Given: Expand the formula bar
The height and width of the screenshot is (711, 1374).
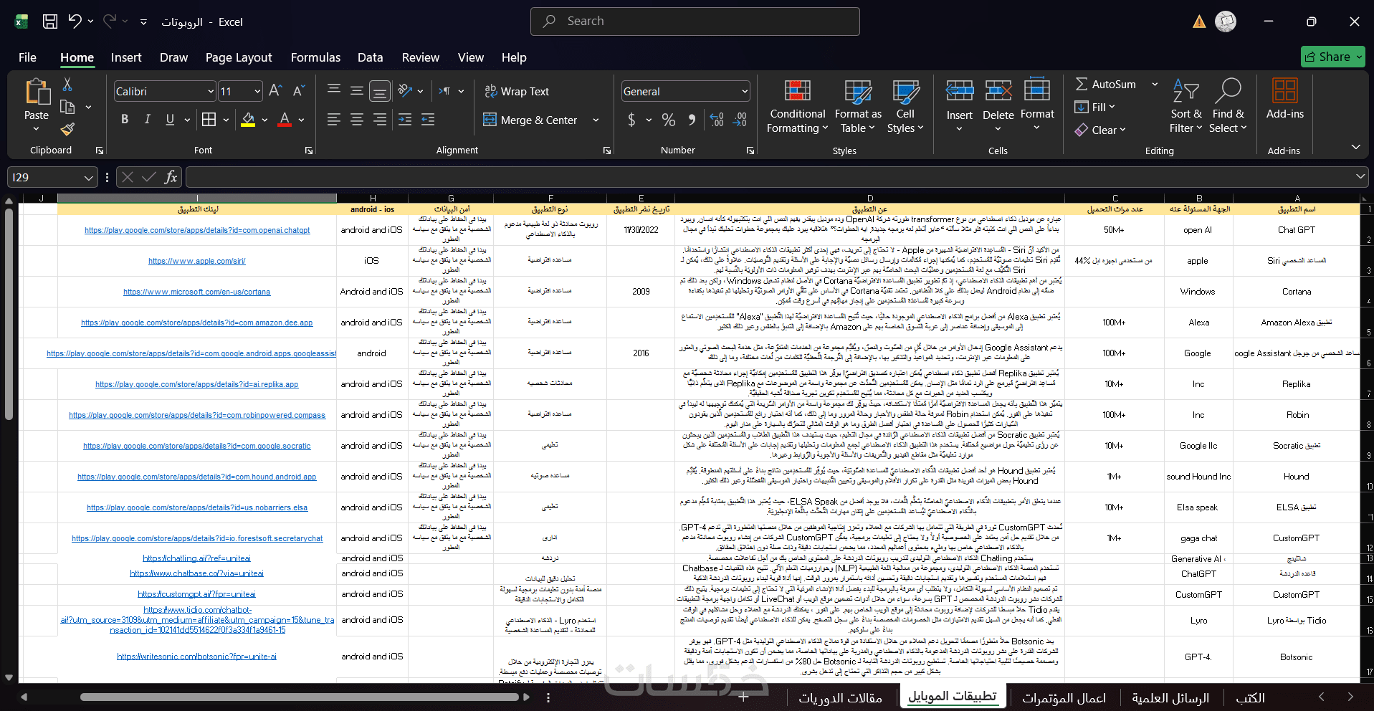Looking at the screenshot, I should [1360, 176].
